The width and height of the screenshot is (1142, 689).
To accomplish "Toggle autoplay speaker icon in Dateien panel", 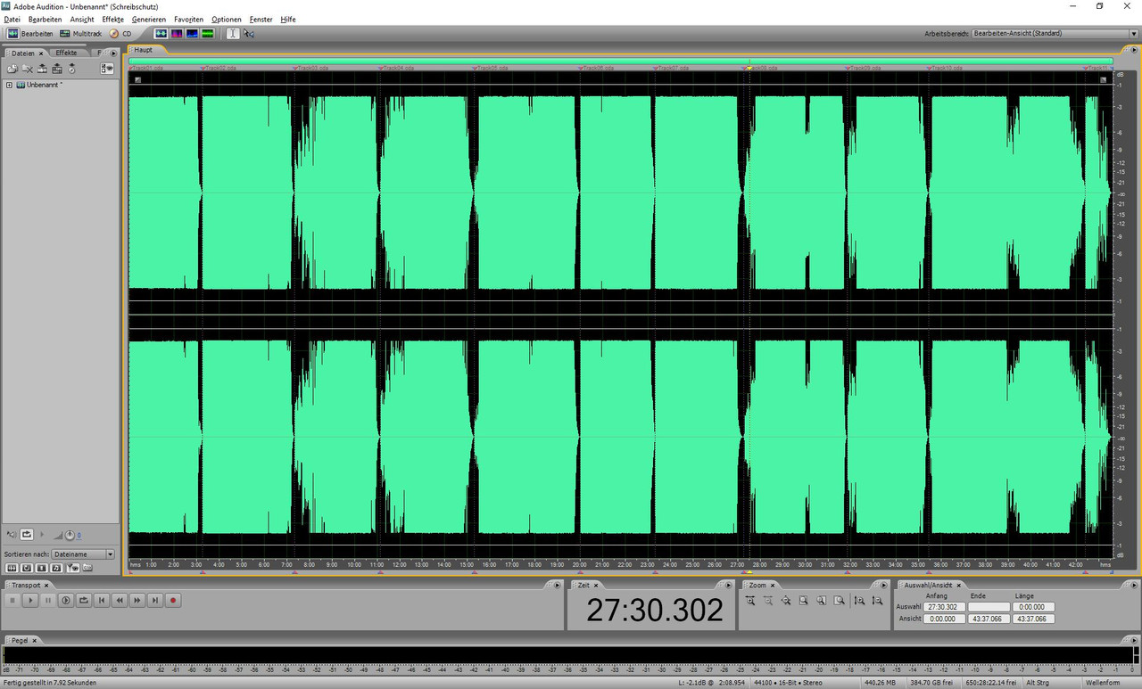I will click(12, 535).
